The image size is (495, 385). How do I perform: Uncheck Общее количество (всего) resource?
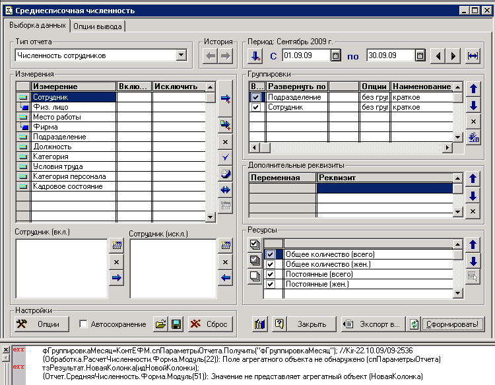click(270, 254)
